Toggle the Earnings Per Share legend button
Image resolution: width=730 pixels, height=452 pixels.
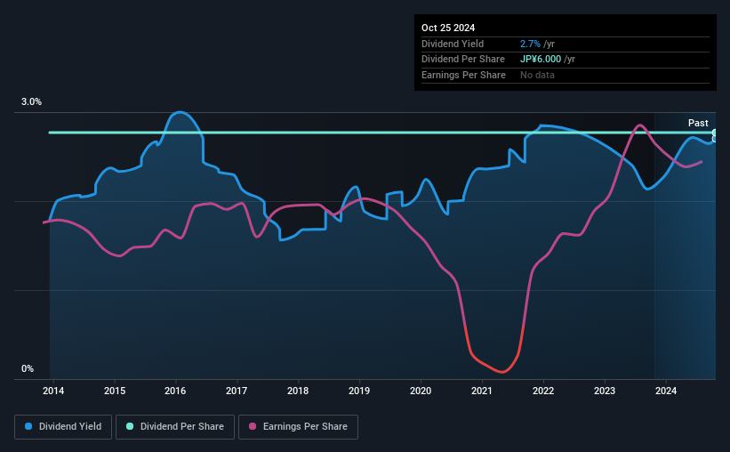pos(298,427)
